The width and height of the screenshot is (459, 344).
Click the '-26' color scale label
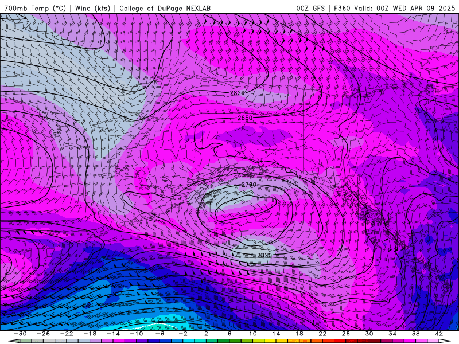click(x=44, y=334)
